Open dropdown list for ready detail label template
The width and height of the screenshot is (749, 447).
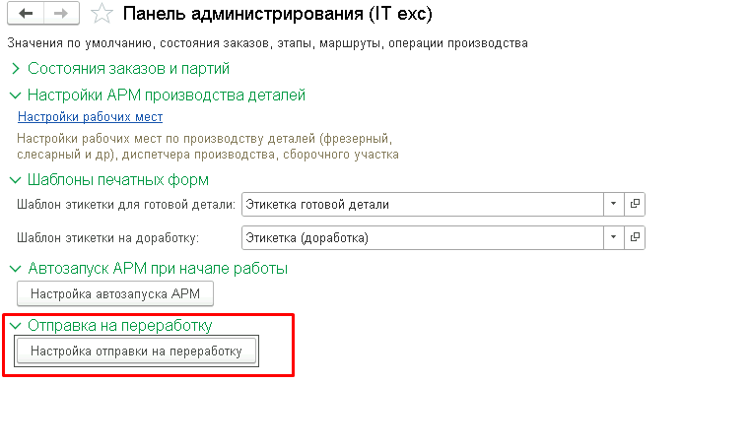(x=613, y=204)
